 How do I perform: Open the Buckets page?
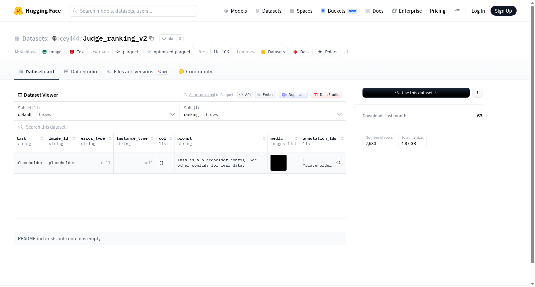click(339, 11)
